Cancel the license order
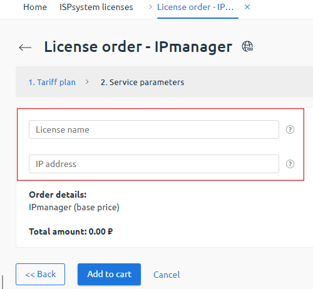Viewport: 313px width, 289px height. click(167, 275)
